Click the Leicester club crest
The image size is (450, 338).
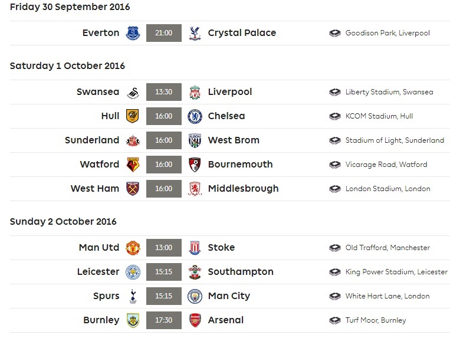coord(133,272)
